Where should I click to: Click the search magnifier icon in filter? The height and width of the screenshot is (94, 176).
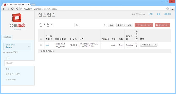pos(105,25)
